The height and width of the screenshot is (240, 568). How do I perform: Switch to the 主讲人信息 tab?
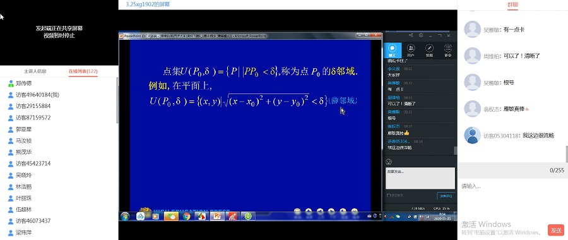(x=35, y=71)
